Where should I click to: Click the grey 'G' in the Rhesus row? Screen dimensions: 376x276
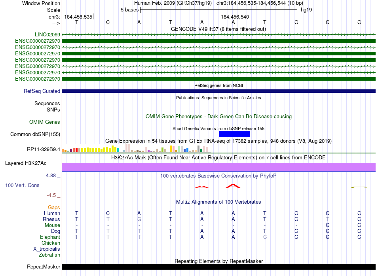point(139,219)
